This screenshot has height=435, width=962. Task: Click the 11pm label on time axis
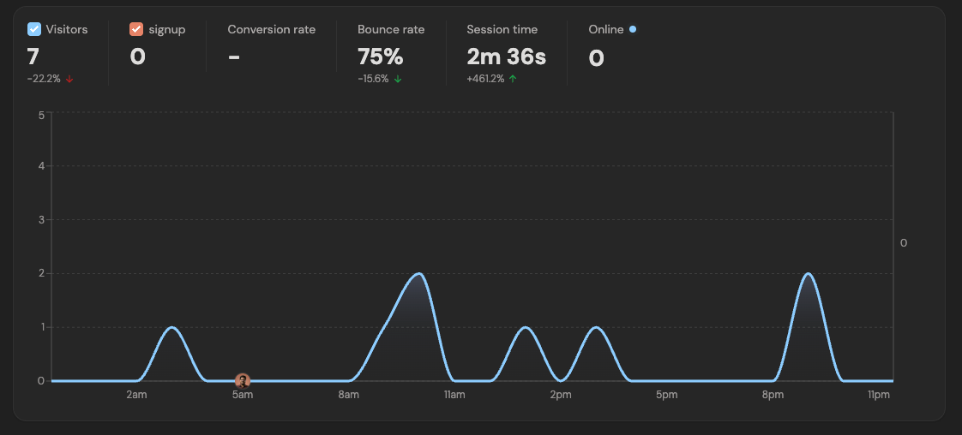(878, 395)
